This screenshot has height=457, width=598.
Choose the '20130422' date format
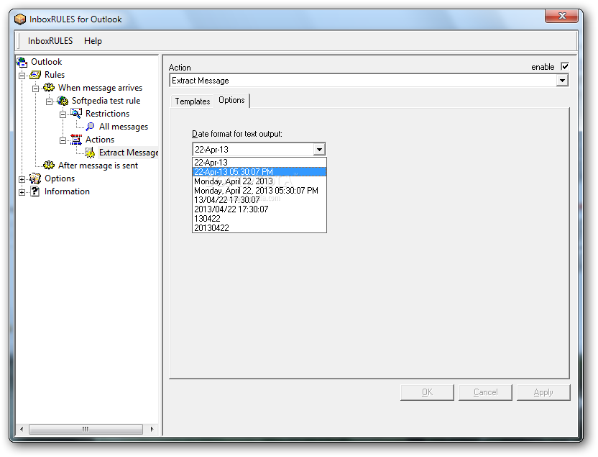click(x=259, y=228)
